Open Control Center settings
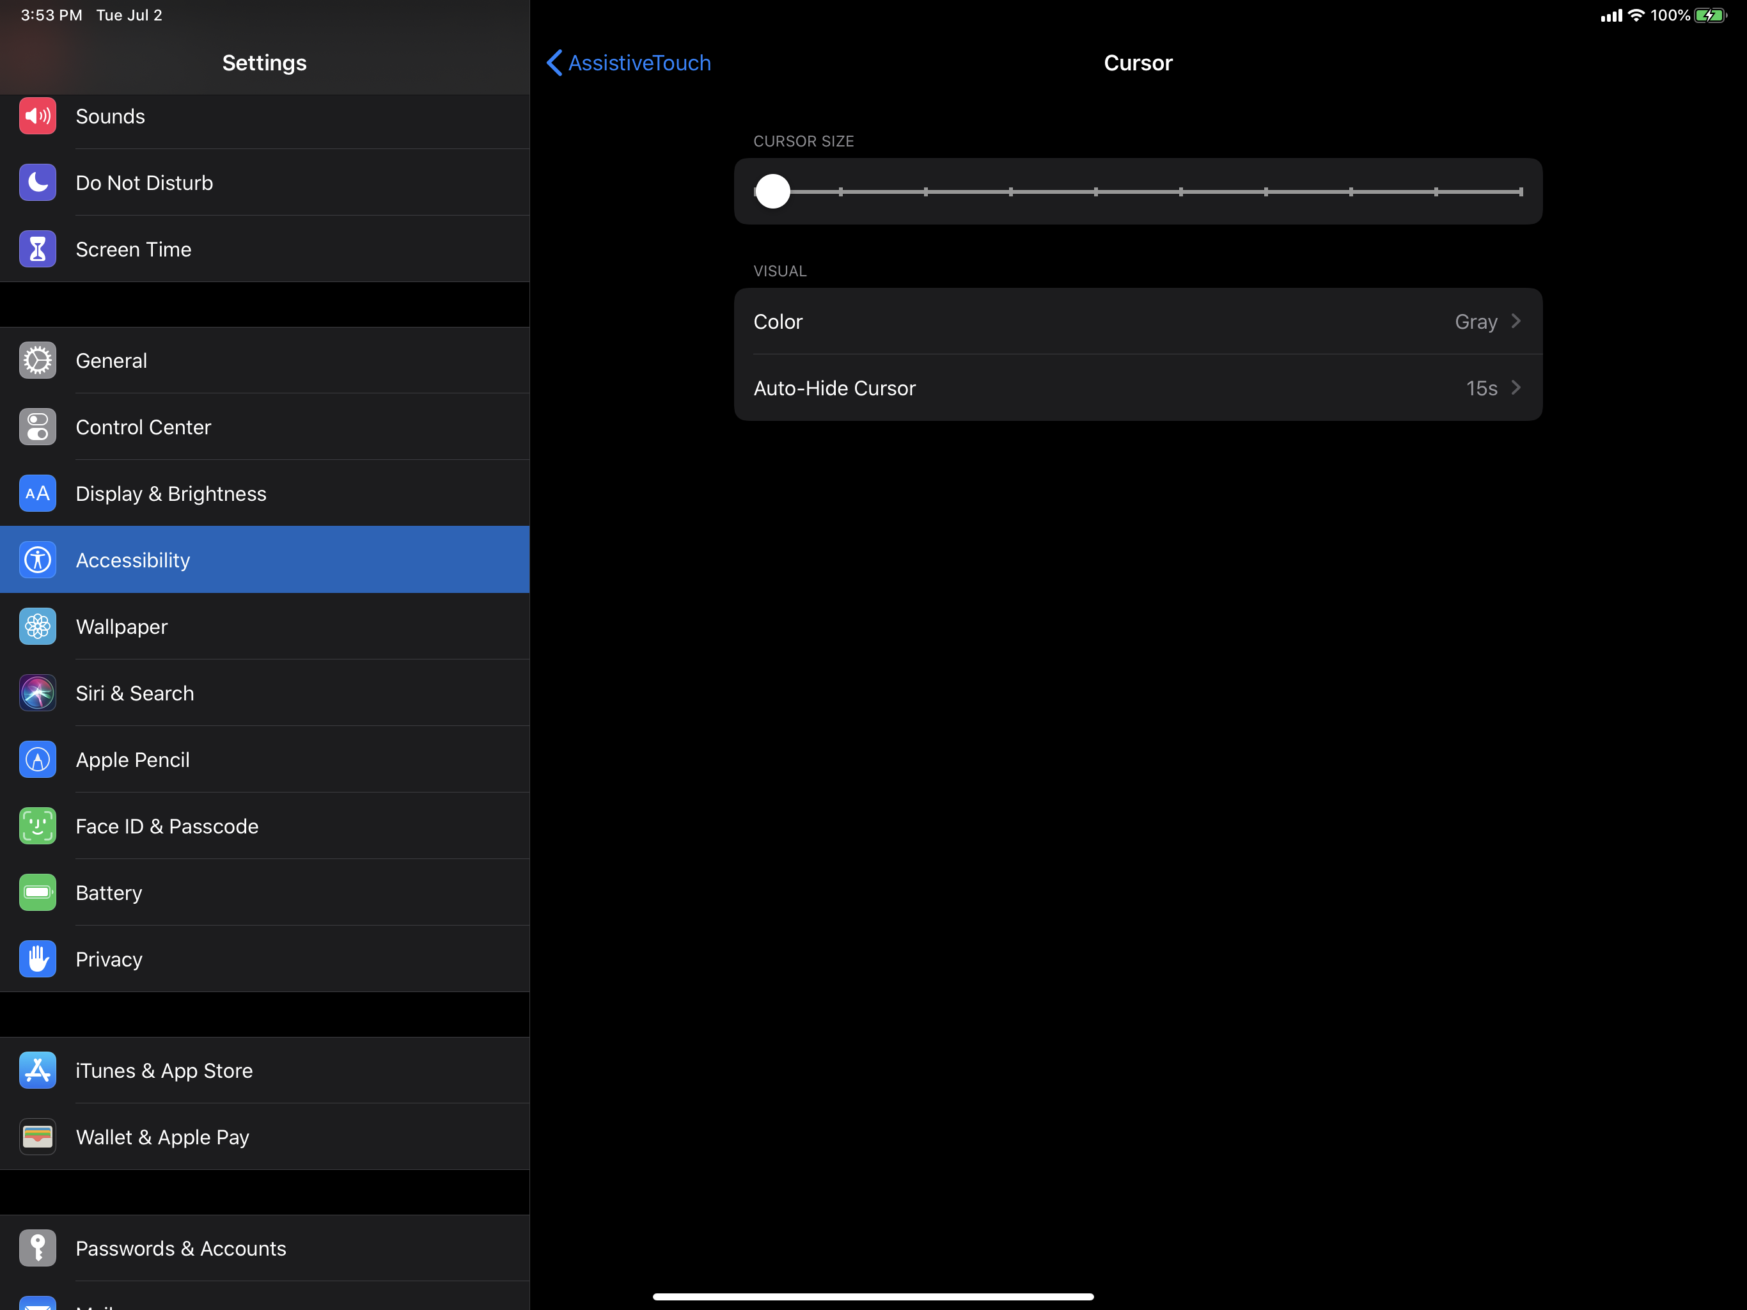The height and width of the screenshot is (1310, 1747). coord(265,427)
